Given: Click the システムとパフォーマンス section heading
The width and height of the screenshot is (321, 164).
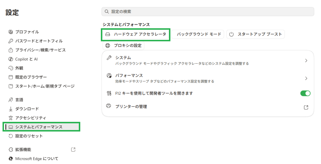Looking at the screenshot, I should (x=126, y=24).
